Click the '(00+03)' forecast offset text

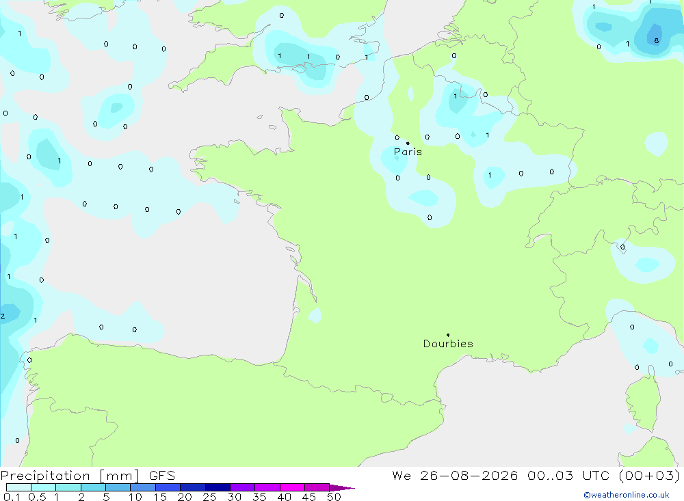pos(649,476)
